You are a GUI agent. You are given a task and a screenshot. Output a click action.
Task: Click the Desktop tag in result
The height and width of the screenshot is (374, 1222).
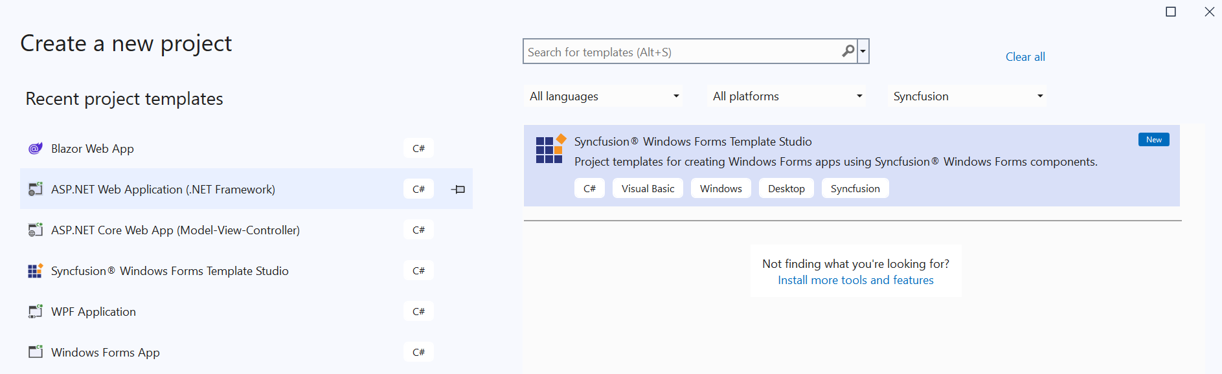786,188
